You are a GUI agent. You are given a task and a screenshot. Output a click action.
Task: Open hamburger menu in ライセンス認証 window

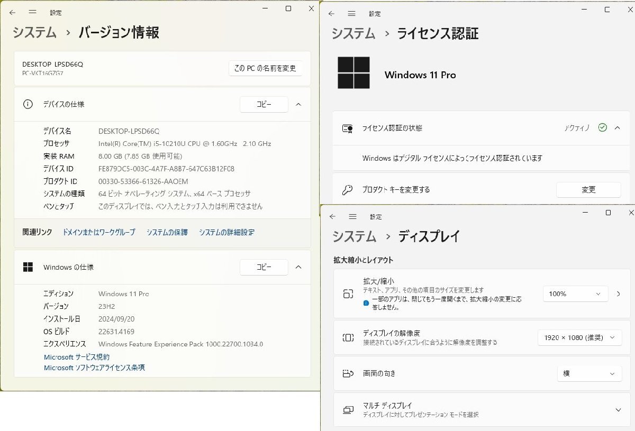(x=351, y=14)
